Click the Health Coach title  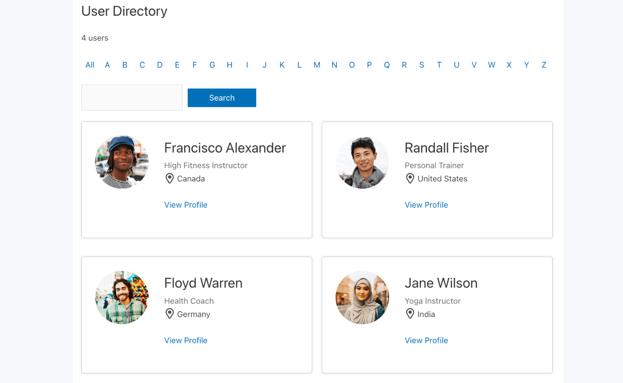tap(189, 301)
